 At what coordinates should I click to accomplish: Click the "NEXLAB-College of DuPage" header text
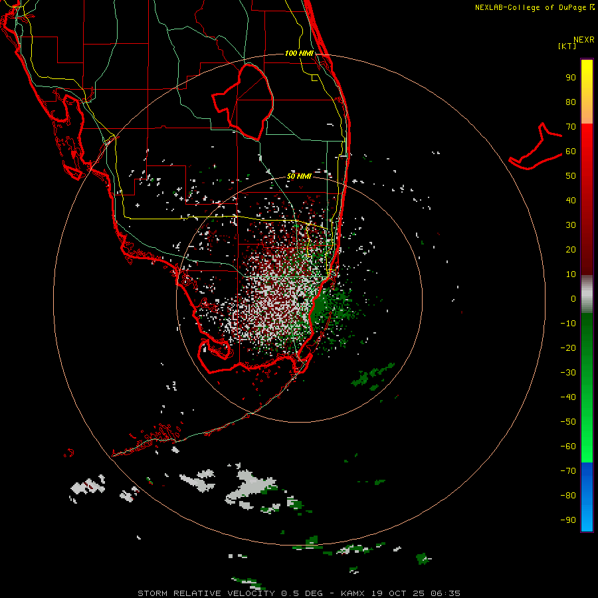[532, 7]
